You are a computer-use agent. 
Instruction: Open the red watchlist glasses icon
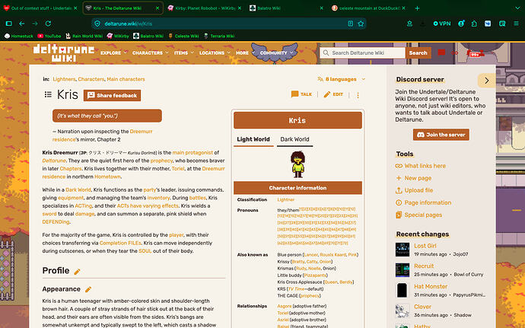(x=454, y=53)
